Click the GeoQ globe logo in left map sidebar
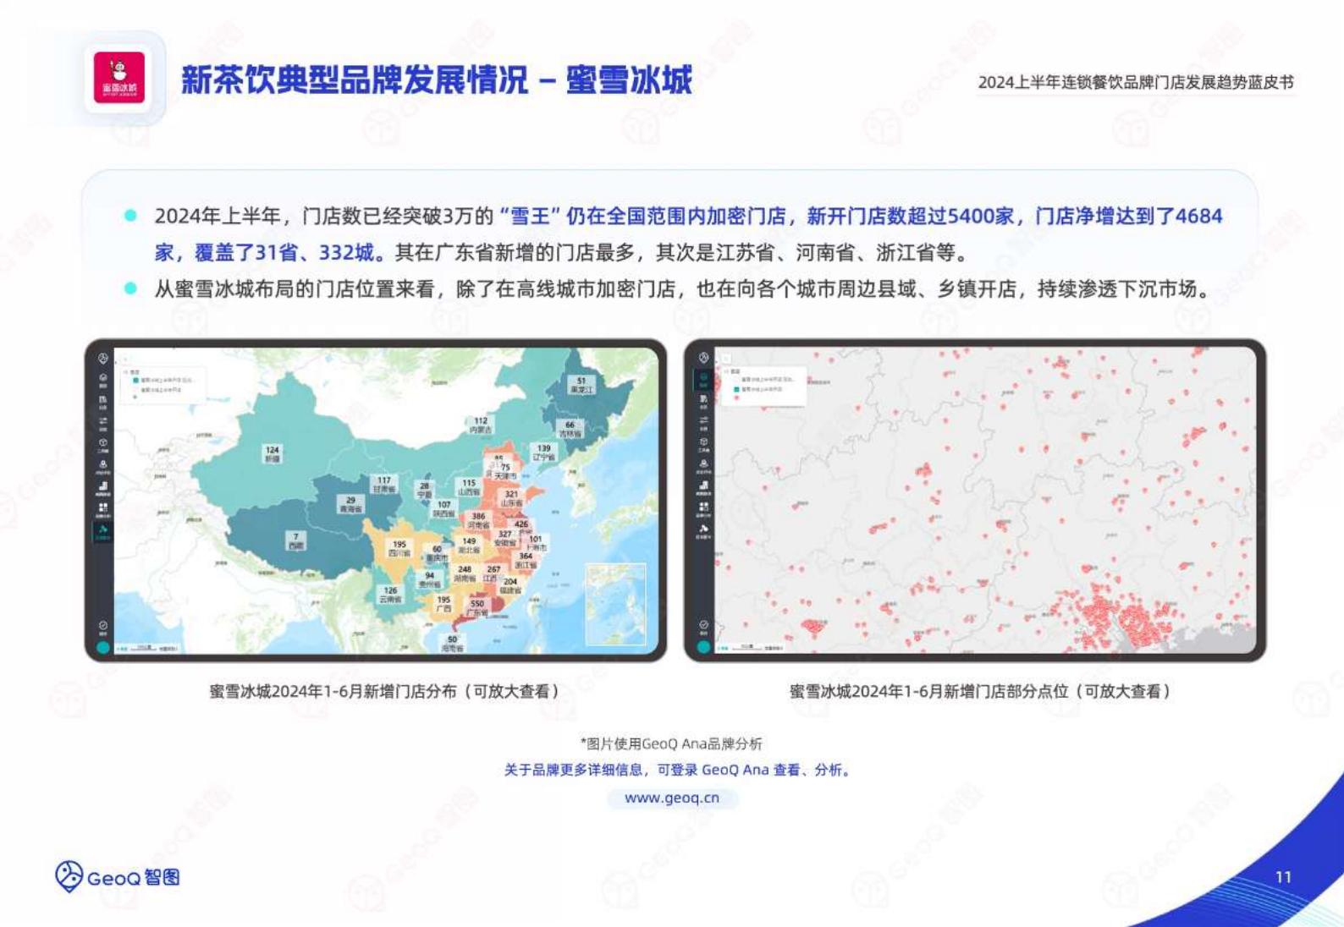1344x927 pixels. tap(102, 359)
